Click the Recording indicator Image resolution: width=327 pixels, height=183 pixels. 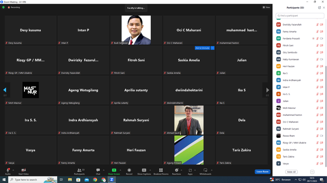point(14,7)
